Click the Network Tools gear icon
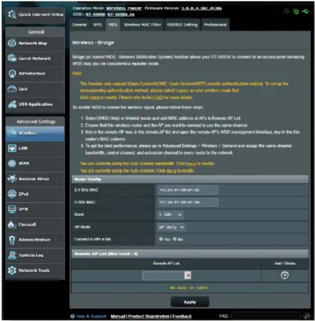This screenshot has height=321, width=315. coord(12,270)
